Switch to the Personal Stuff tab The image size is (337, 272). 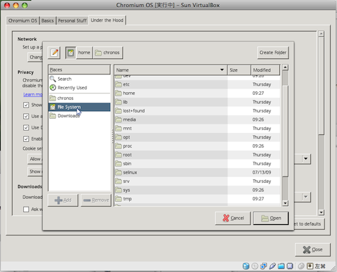[72, 20]
